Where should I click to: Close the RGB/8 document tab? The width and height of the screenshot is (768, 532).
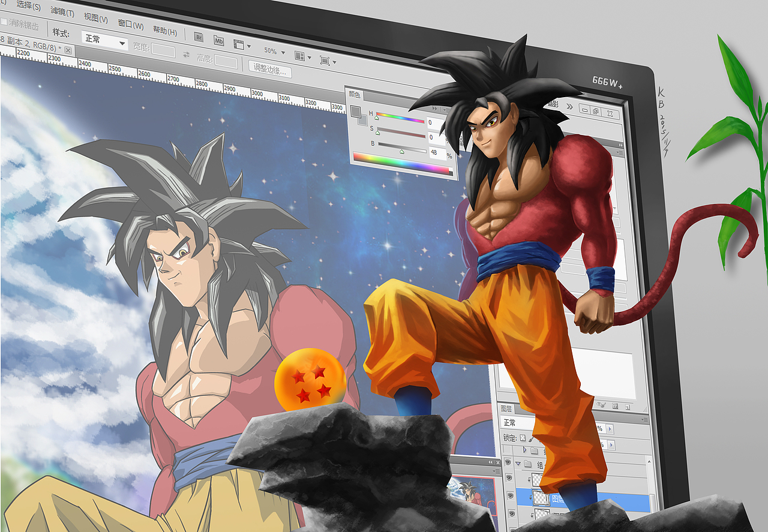(x=68, y=50)
